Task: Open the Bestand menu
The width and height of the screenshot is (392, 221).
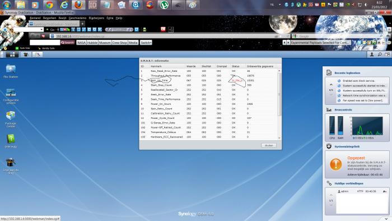Action: (x=35, y=18)
